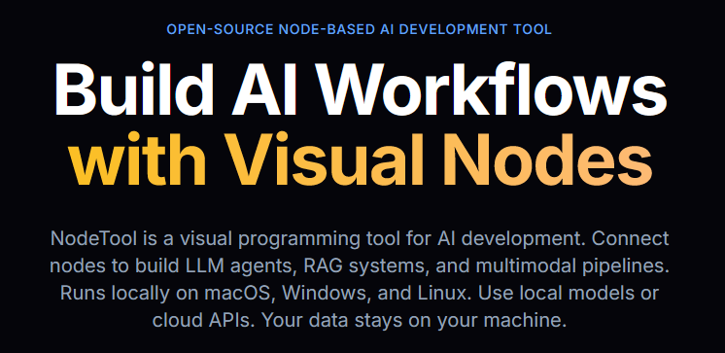Click the 'Open-Source Node-Based AI Development Tool' tagline

tap(360, 29)
